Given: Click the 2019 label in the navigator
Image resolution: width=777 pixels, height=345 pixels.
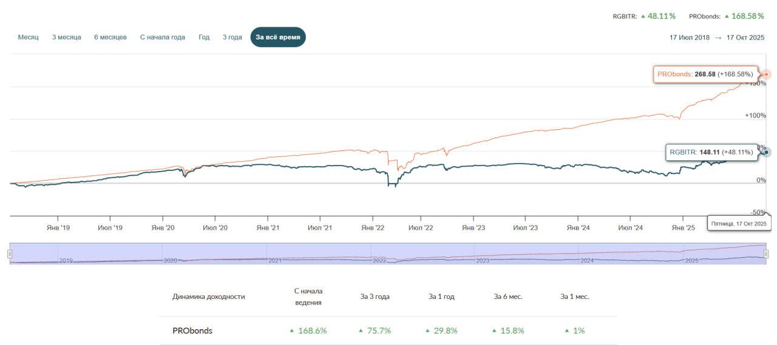Looking at the screenshot, I should tap(66, 261).
